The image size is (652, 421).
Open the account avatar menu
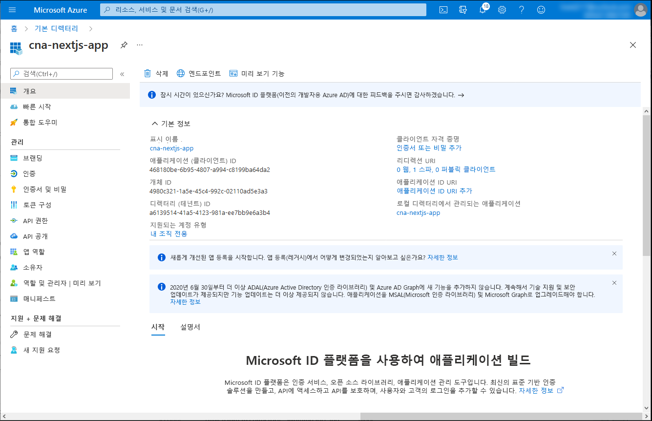(x=640, y=10)
